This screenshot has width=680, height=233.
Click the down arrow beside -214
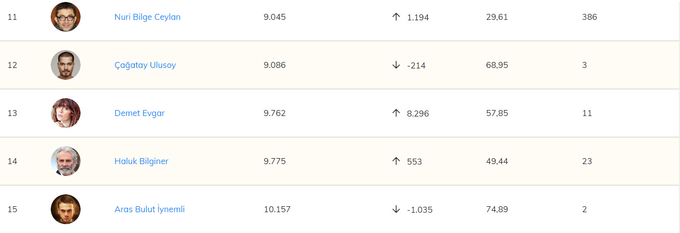[x=396, y=65]
